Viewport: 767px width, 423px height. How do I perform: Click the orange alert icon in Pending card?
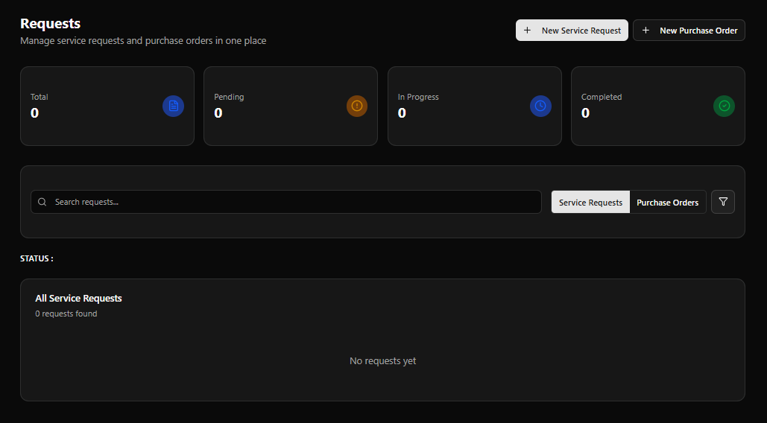point(357,106)
